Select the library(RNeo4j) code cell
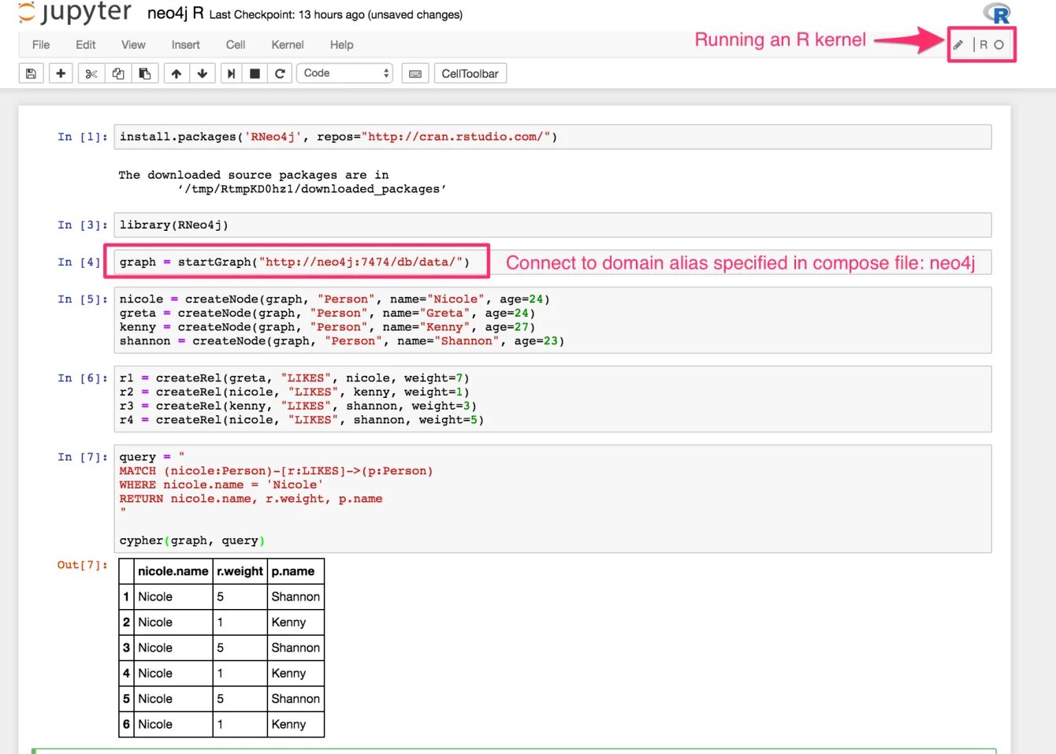The height and width of the screenshot is (754, 1056). tap(552, 225)
